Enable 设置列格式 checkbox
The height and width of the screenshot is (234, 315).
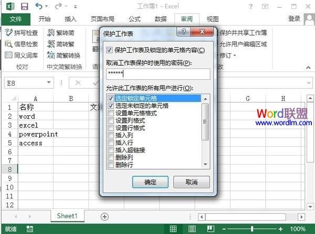[x=111, y=120]
